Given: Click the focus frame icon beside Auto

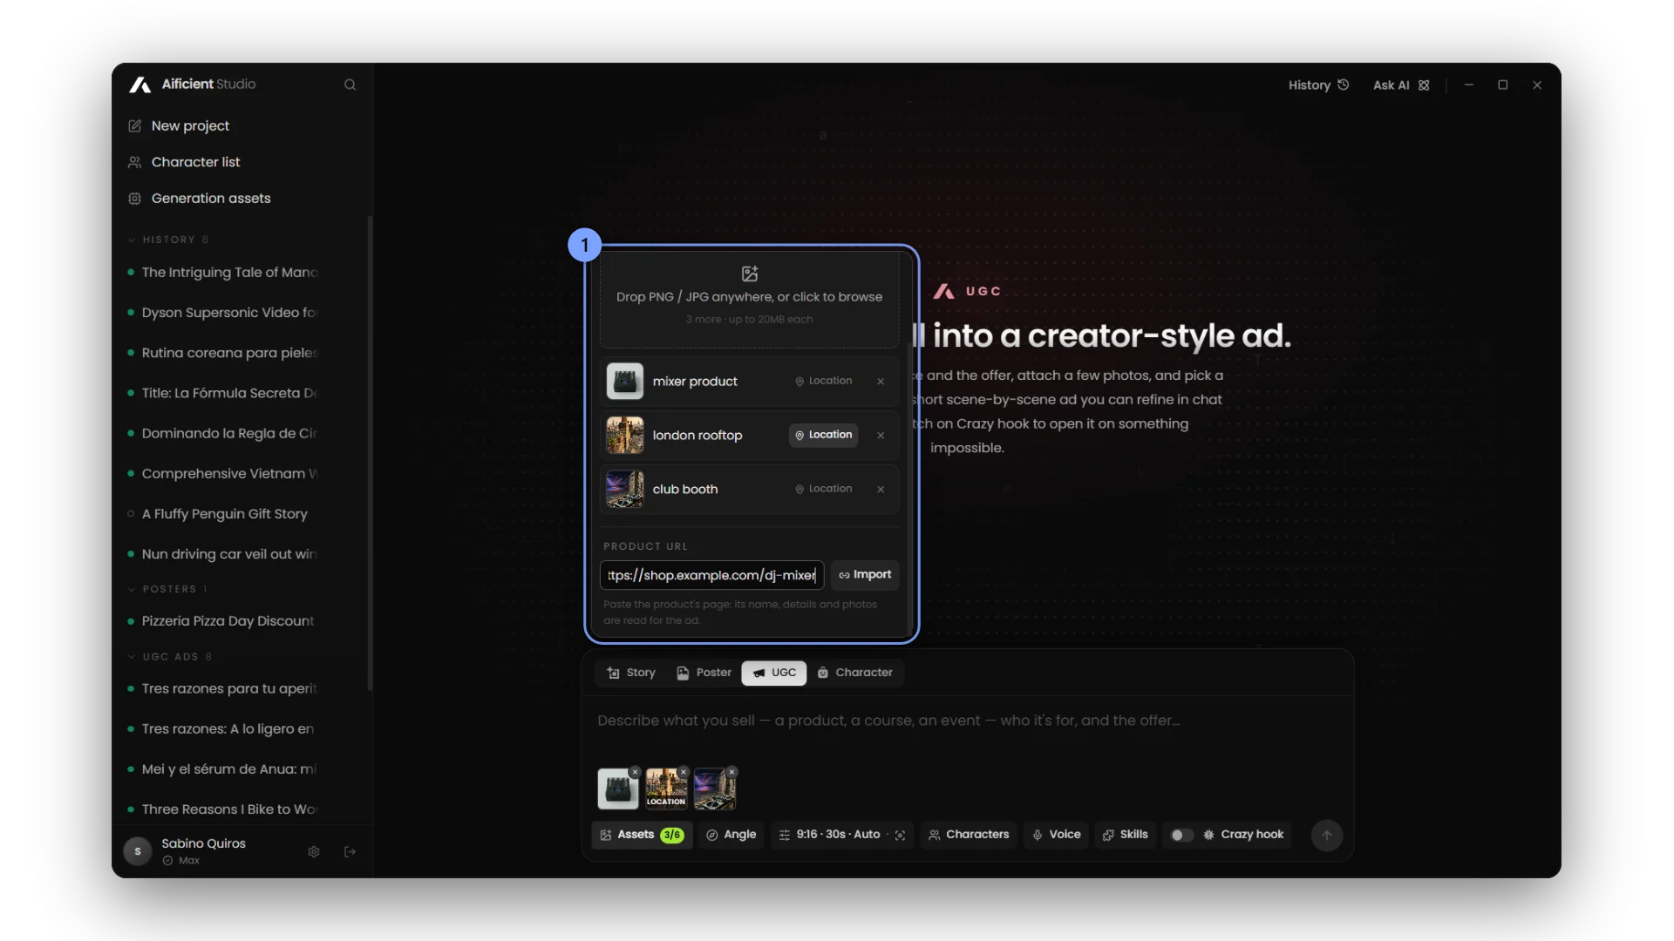Looking at the screenshot, I should [x=901, y=835].
